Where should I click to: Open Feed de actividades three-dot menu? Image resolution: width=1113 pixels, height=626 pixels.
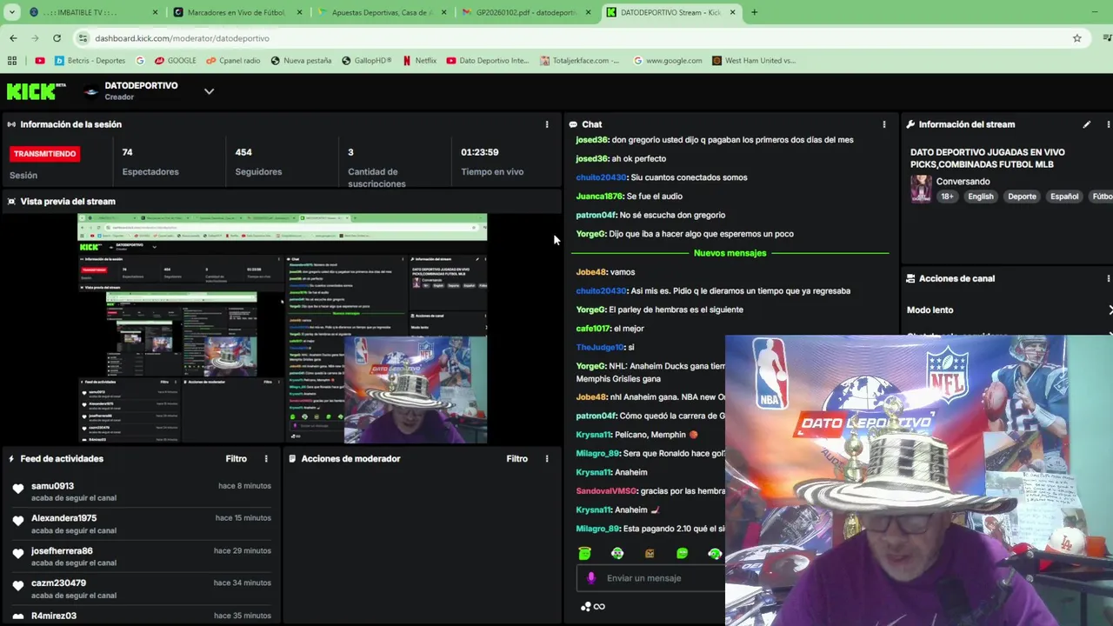tap(266, 458)
